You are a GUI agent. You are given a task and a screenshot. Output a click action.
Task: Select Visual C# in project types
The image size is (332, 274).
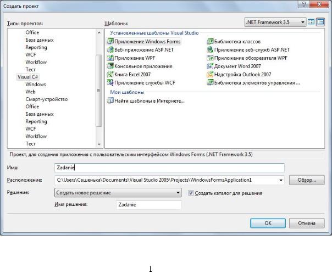(x=27, y=77)
